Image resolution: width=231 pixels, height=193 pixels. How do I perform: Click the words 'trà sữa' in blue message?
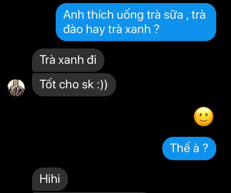[165, 15]
